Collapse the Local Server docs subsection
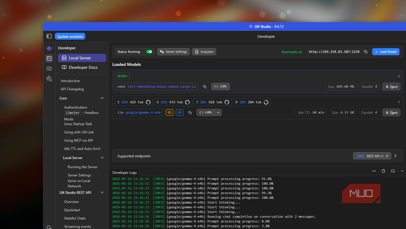Image resolution: width=406 pixels, height=229 pixels. pos(102,158)
